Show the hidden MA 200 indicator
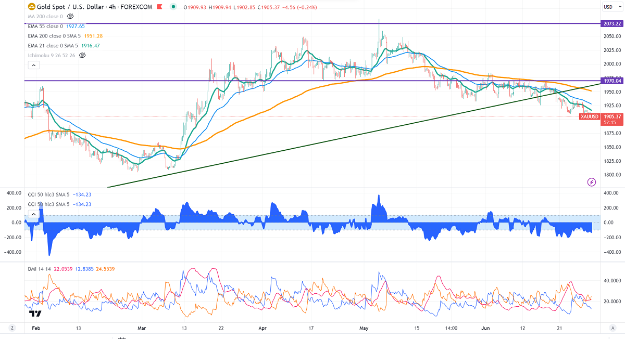625x339 pixels. 70,17
